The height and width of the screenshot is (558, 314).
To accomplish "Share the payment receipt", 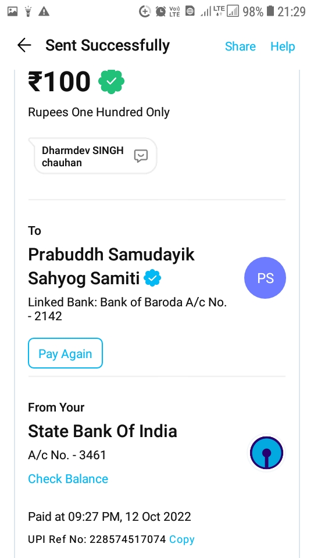I will pos(240,46).
